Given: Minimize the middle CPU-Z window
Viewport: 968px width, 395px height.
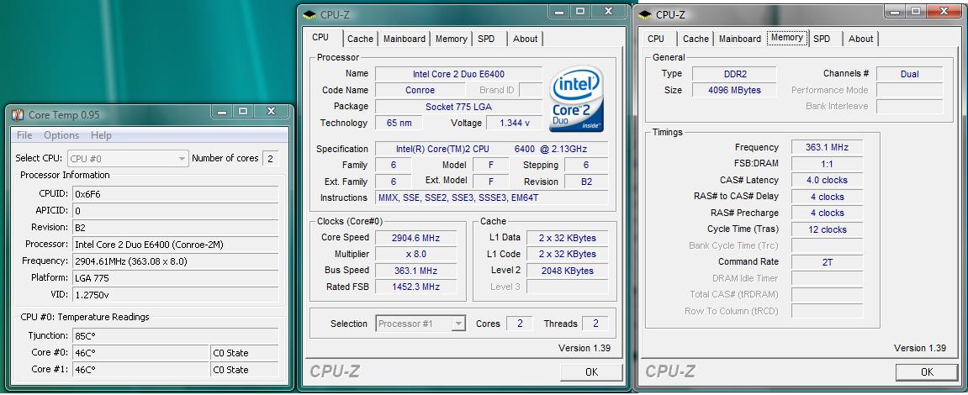Looking at the screenshot, I should coord(558,12).
